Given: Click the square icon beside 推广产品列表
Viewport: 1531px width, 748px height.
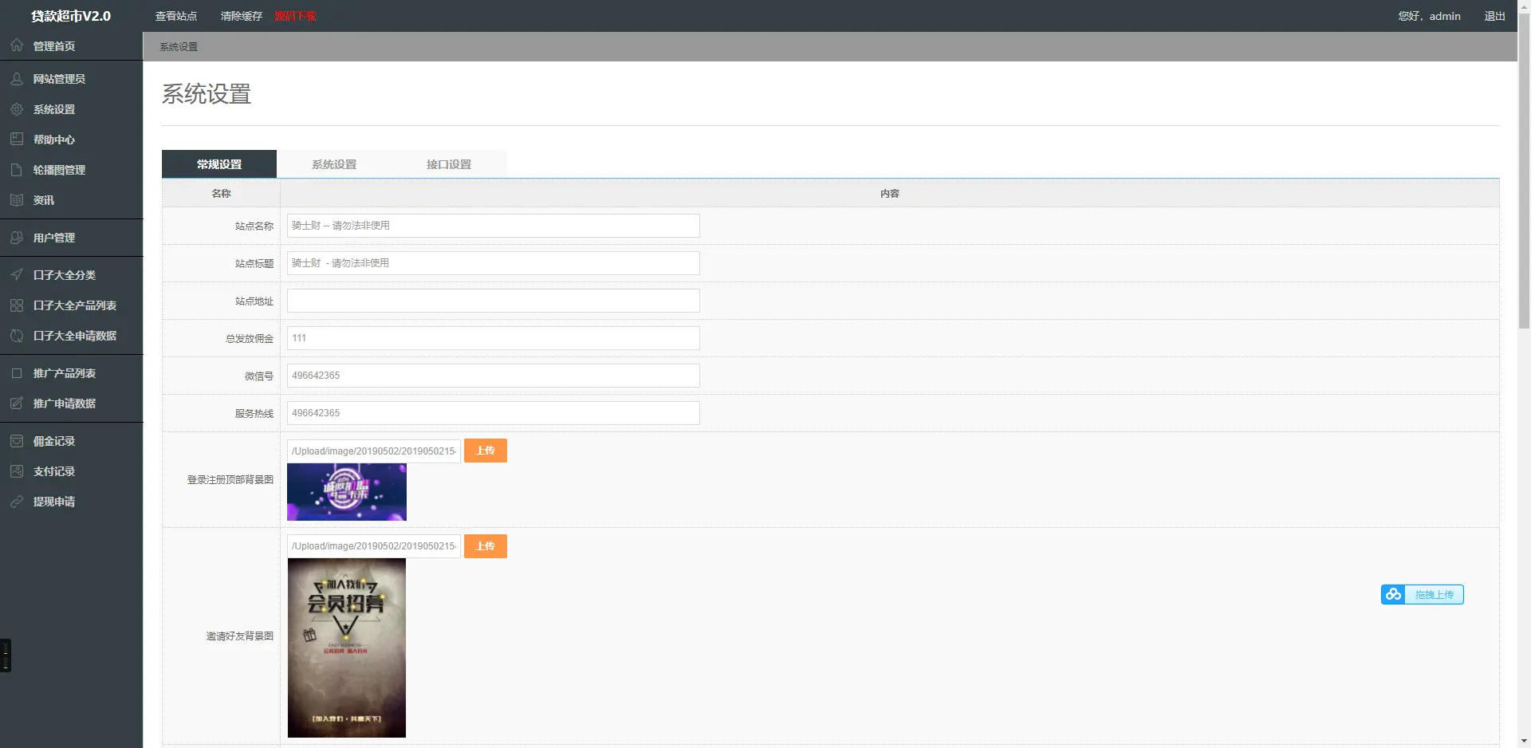Looking at the screenshot, I should click(x=17, y=373).
